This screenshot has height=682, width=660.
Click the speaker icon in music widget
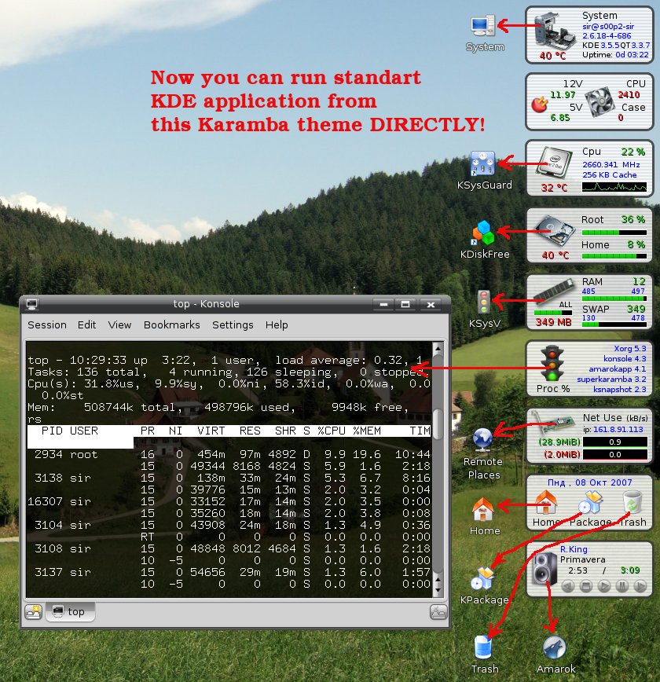[544, 569]
